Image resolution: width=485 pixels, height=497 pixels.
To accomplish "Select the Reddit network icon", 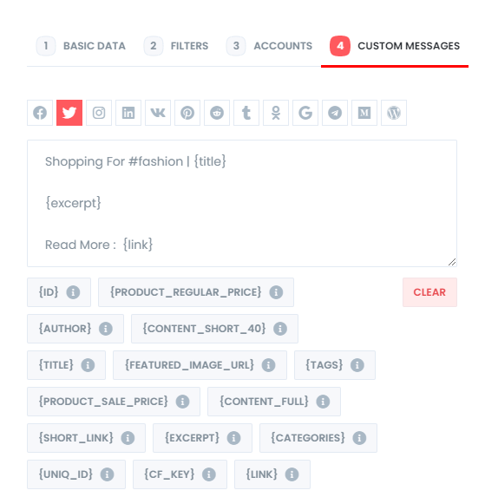I will point(217,113).
